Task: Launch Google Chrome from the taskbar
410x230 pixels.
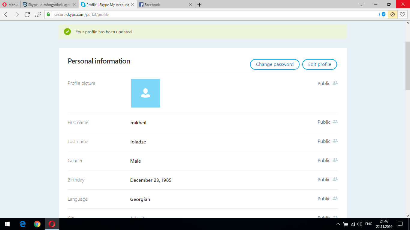Action: [37, 224]
